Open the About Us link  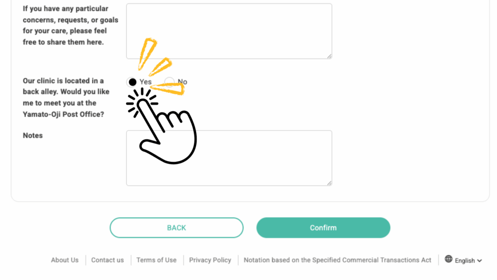[x=65, y=260]
